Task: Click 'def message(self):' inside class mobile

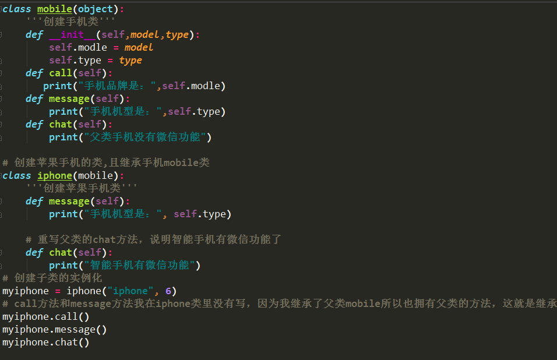Action: [78, 98]
